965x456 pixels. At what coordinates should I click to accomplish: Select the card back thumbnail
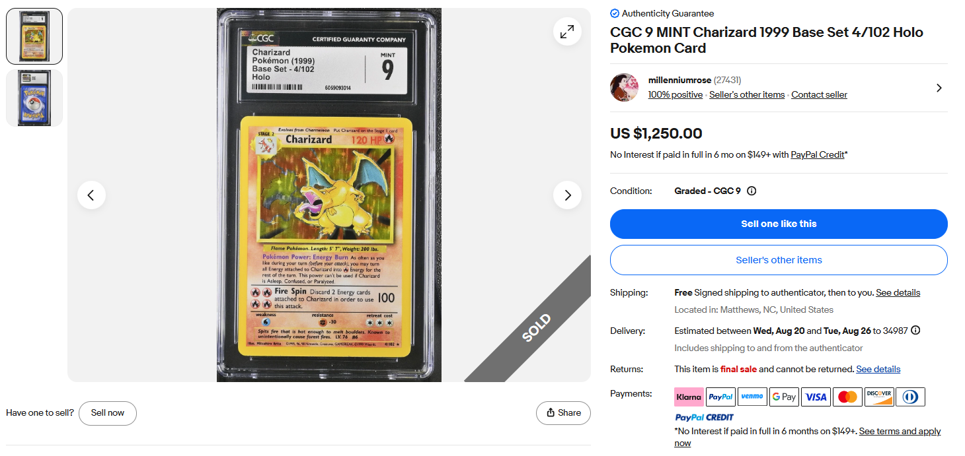click(34, 98)
